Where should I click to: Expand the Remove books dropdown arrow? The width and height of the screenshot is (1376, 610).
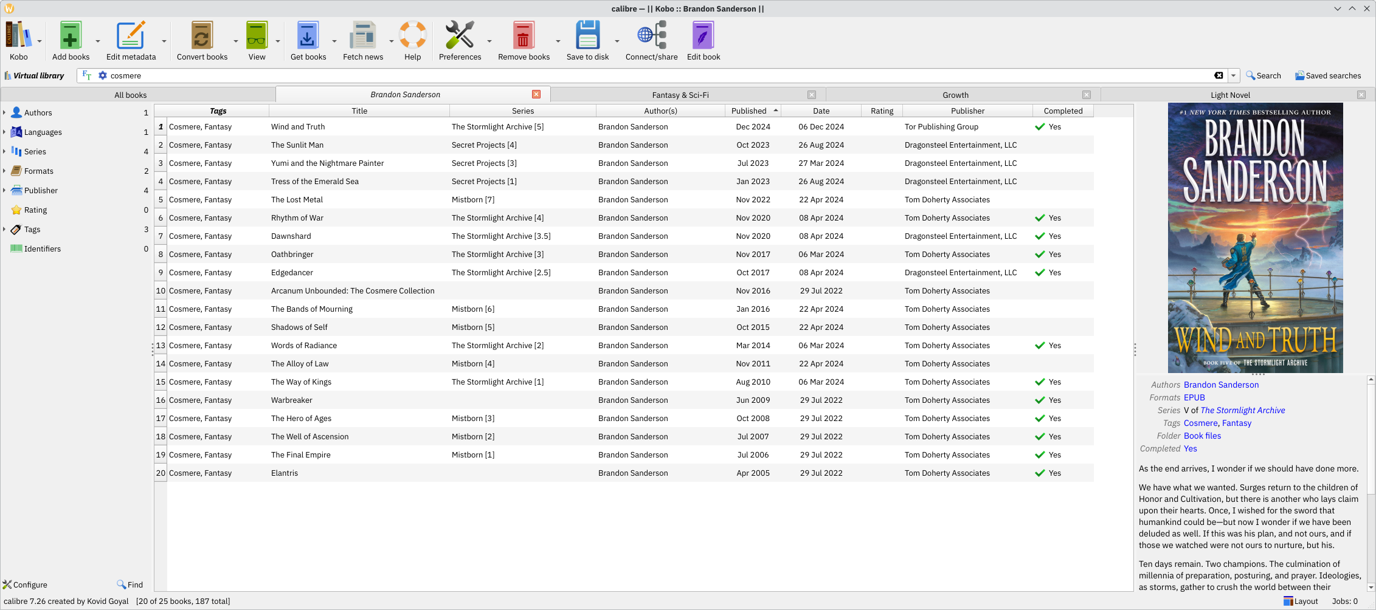click(x=558, y=41)
